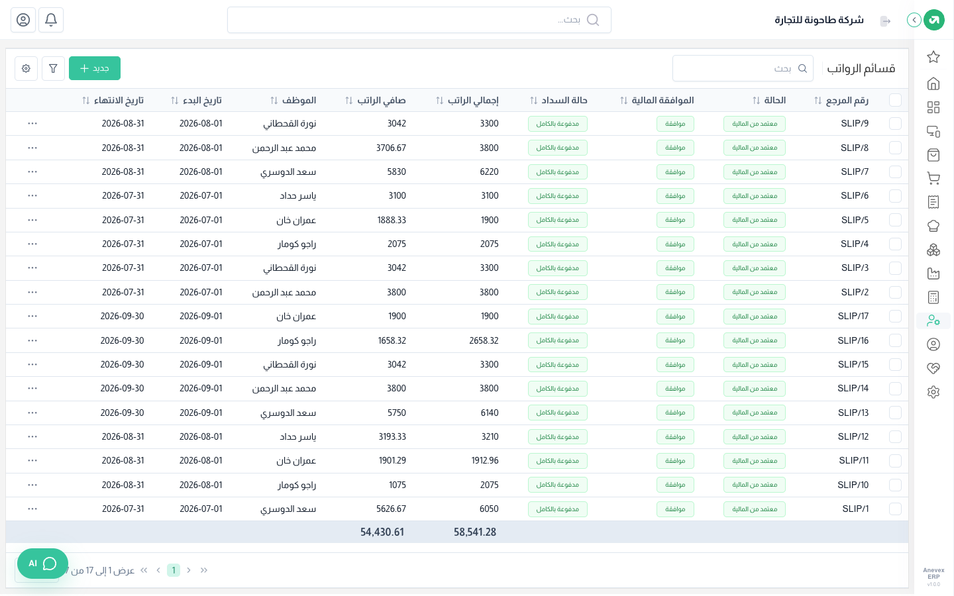Open the invoice document sidebar icon

coord(933,202)
